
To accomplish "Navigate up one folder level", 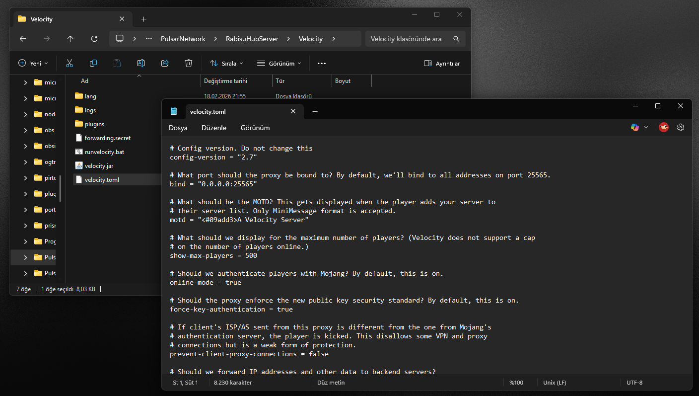I will point(70,39).
